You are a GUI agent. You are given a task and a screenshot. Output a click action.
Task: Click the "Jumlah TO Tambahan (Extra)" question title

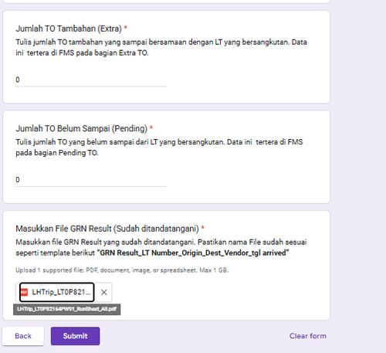[x=69, y=29]
